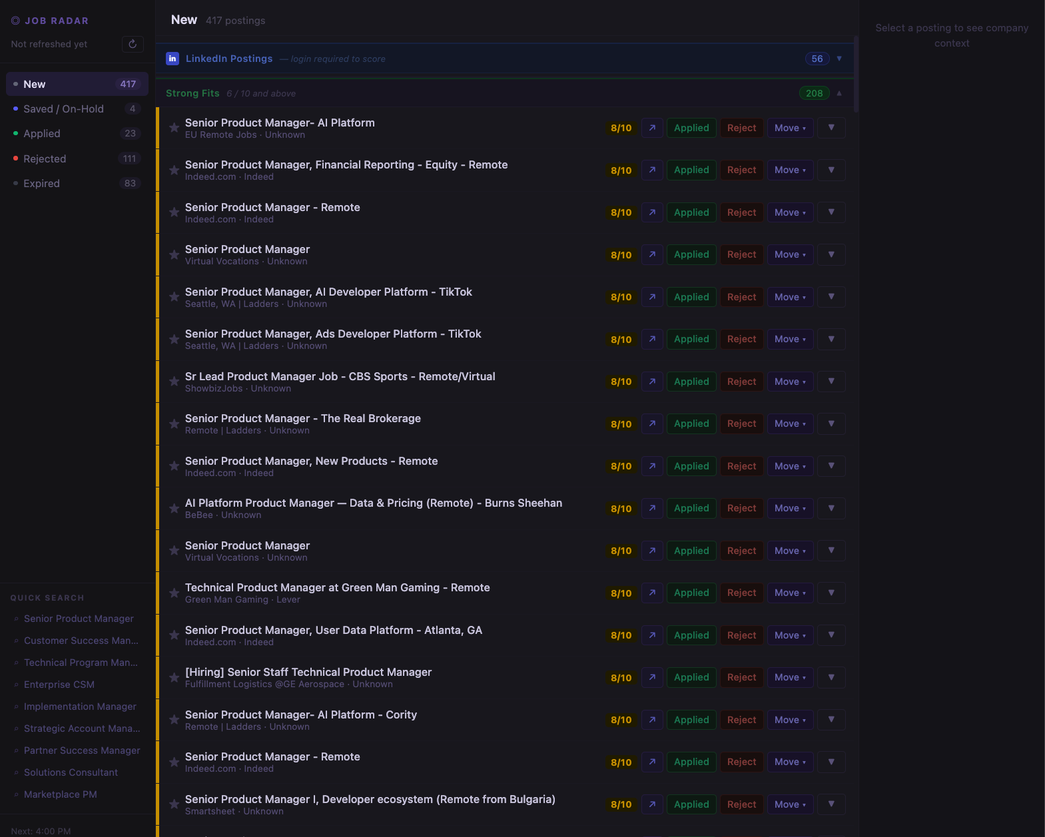Open external link for CBS Sports posting
Viewport: 1045px width, 837px height.
pos(652,382)
